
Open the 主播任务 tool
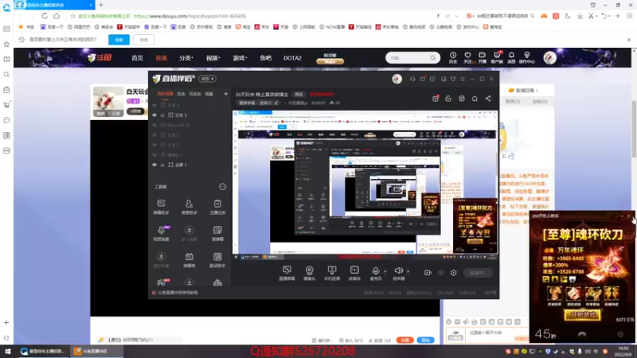click(x=217, y=207)
